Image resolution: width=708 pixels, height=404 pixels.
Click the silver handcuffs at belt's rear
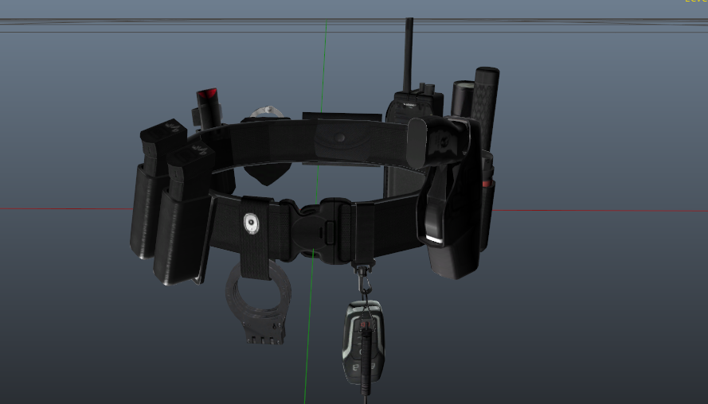click(267, 112)
